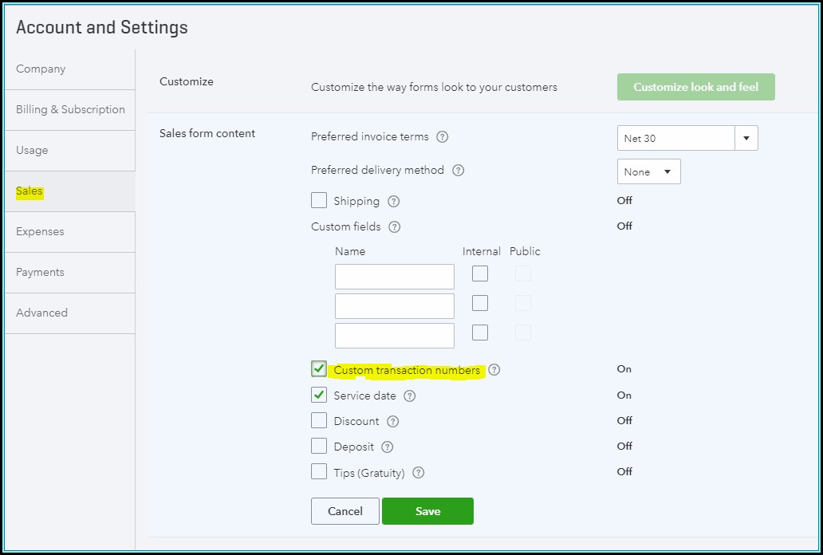
Task: Open the Billing & Subscription tab
Action: coord(69,110)
